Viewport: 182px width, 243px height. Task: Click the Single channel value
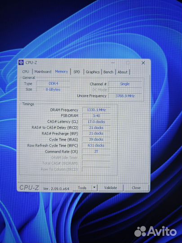pyautogui.click(x=125, y=84)
